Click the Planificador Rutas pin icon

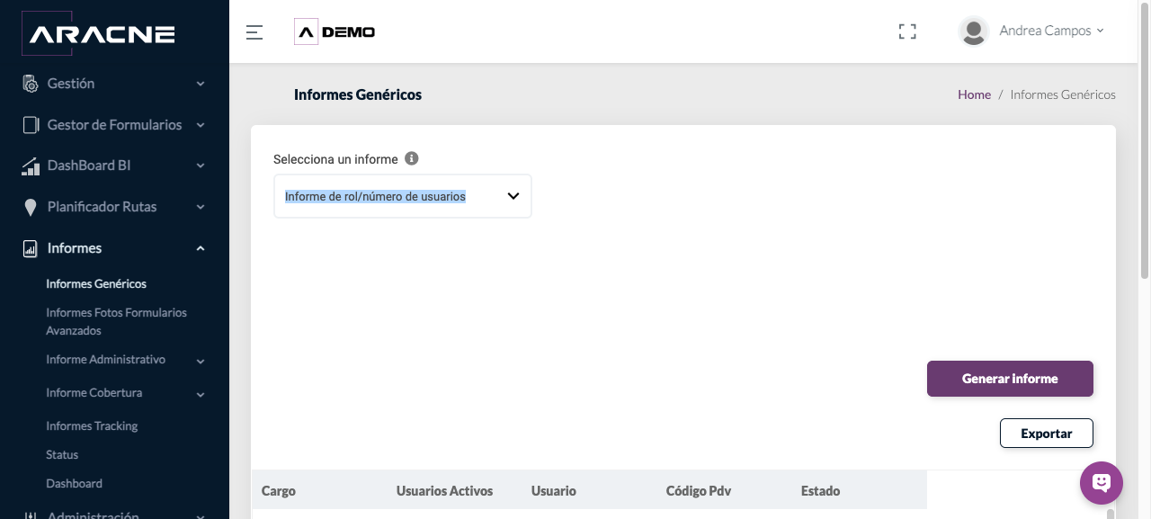click(31, 208)
